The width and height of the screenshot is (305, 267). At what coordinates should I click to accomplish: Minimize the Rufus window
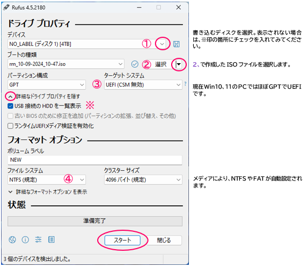pos(139,8)
